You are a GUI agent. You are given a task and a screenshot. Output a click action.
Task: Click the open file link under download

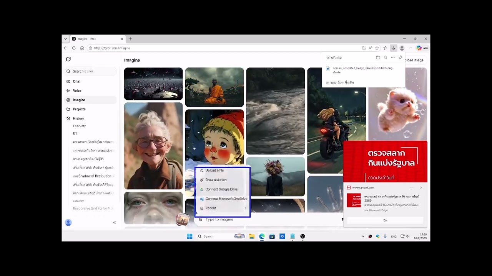coord(337,72)
